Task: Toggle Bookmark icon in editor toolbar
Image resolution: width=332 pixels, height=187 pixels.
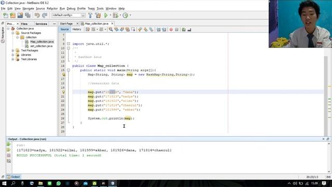Action: coord(151,30)
